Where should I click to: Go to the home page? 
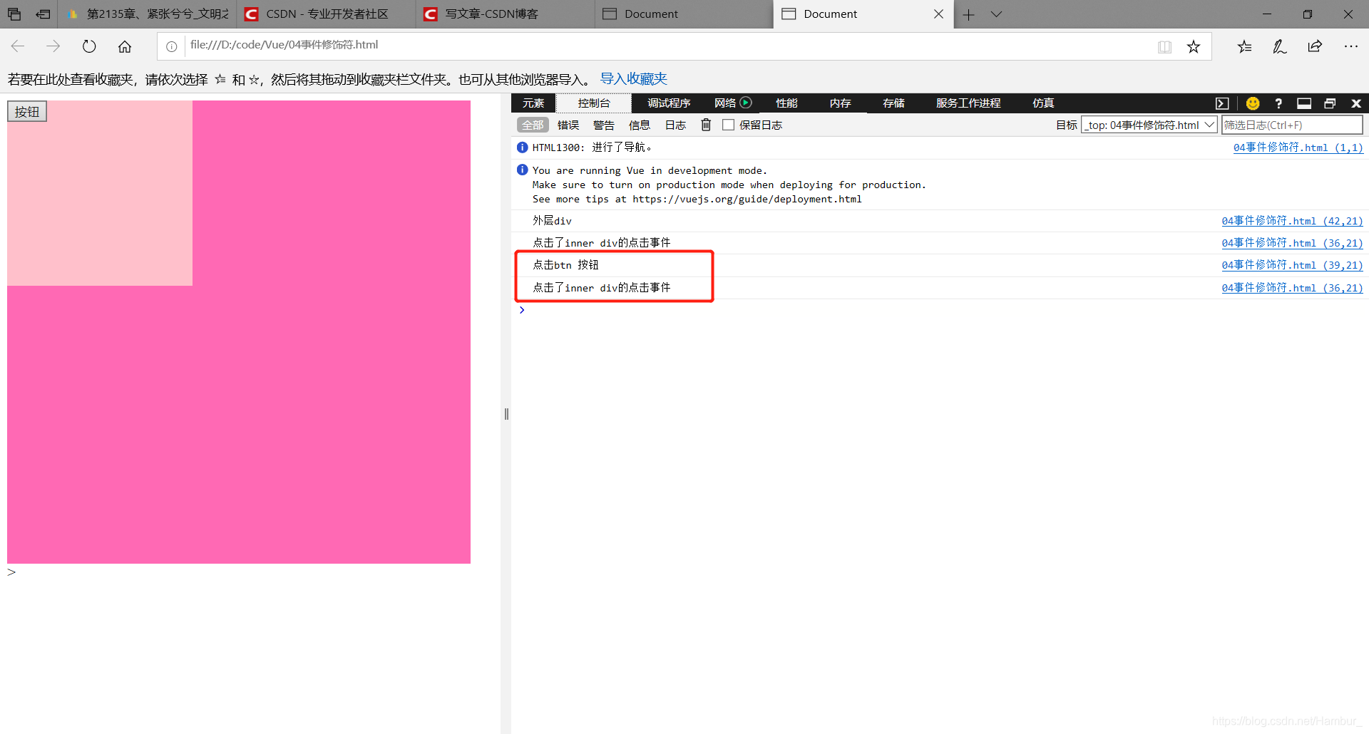(x=125, y=46)
